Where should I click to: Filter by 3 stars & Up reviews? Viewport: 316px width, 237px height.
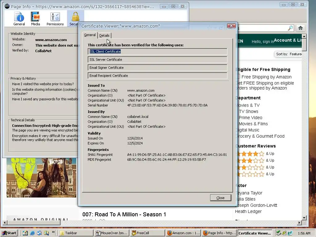255,160
